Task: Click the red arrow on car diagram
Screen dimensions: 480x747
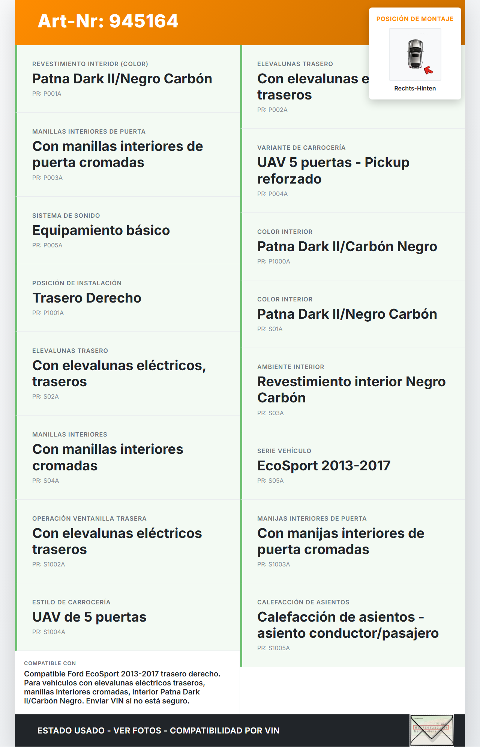Action: pos(428,70)
